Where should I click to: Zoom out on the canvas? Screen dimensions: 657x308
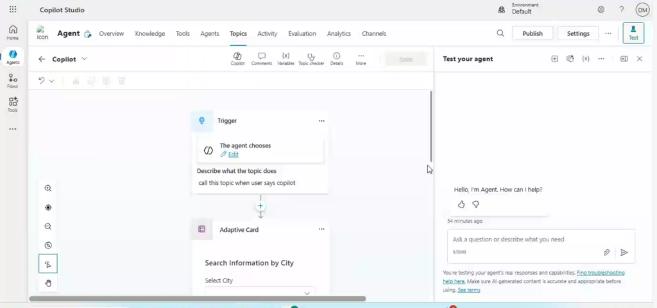point(48,227)
